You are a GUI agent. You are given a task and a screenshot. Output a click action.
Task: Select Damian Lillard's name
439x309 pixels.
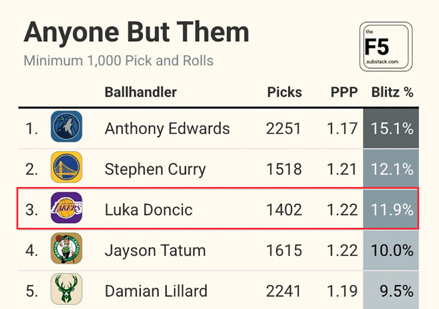pos(156,291)
